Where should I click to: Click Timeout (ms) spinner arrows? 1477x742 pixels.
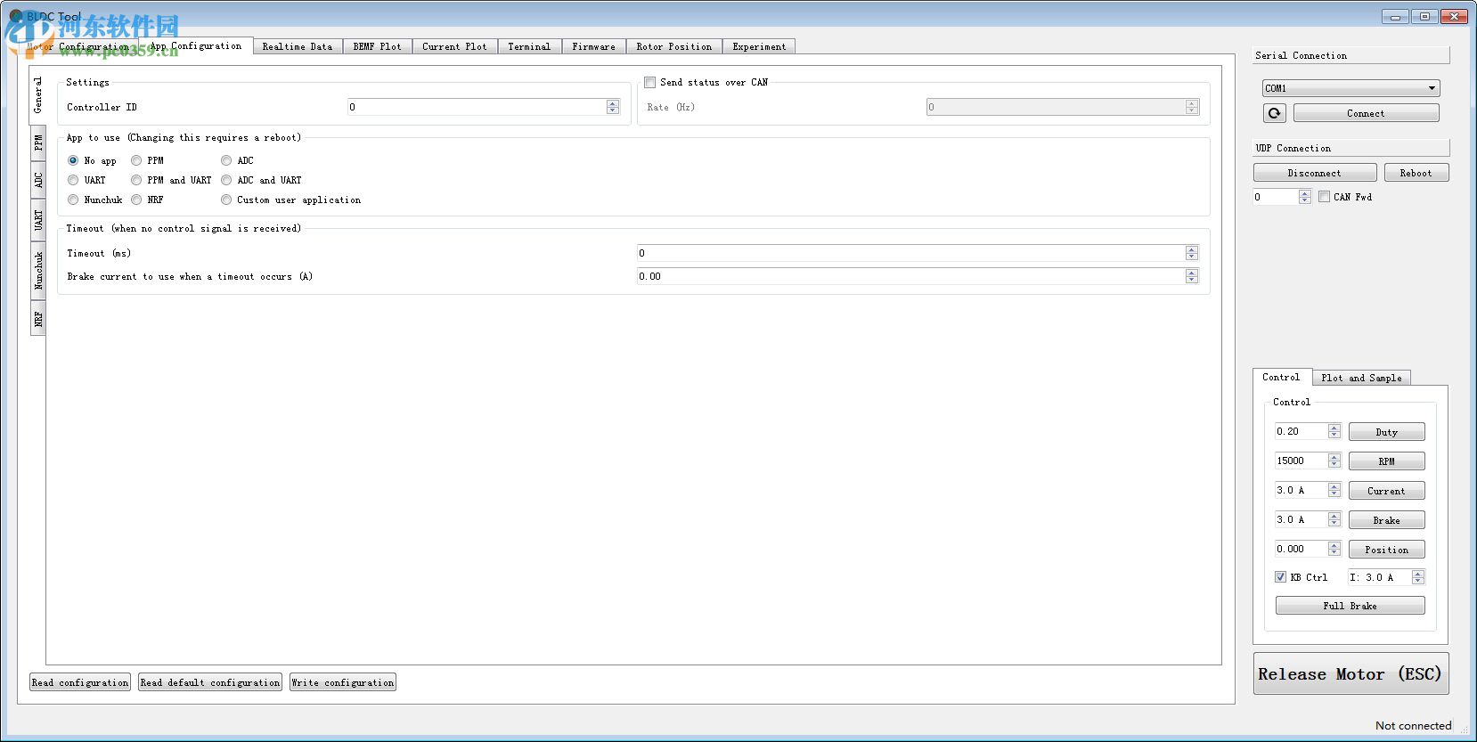click(x=1192, y=253)
